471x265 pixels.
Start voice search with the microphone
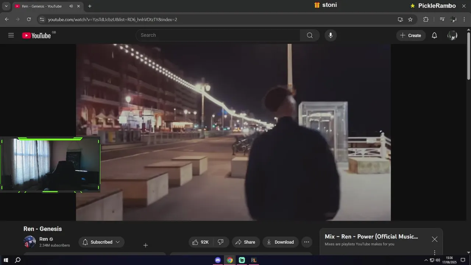point(330,35)
